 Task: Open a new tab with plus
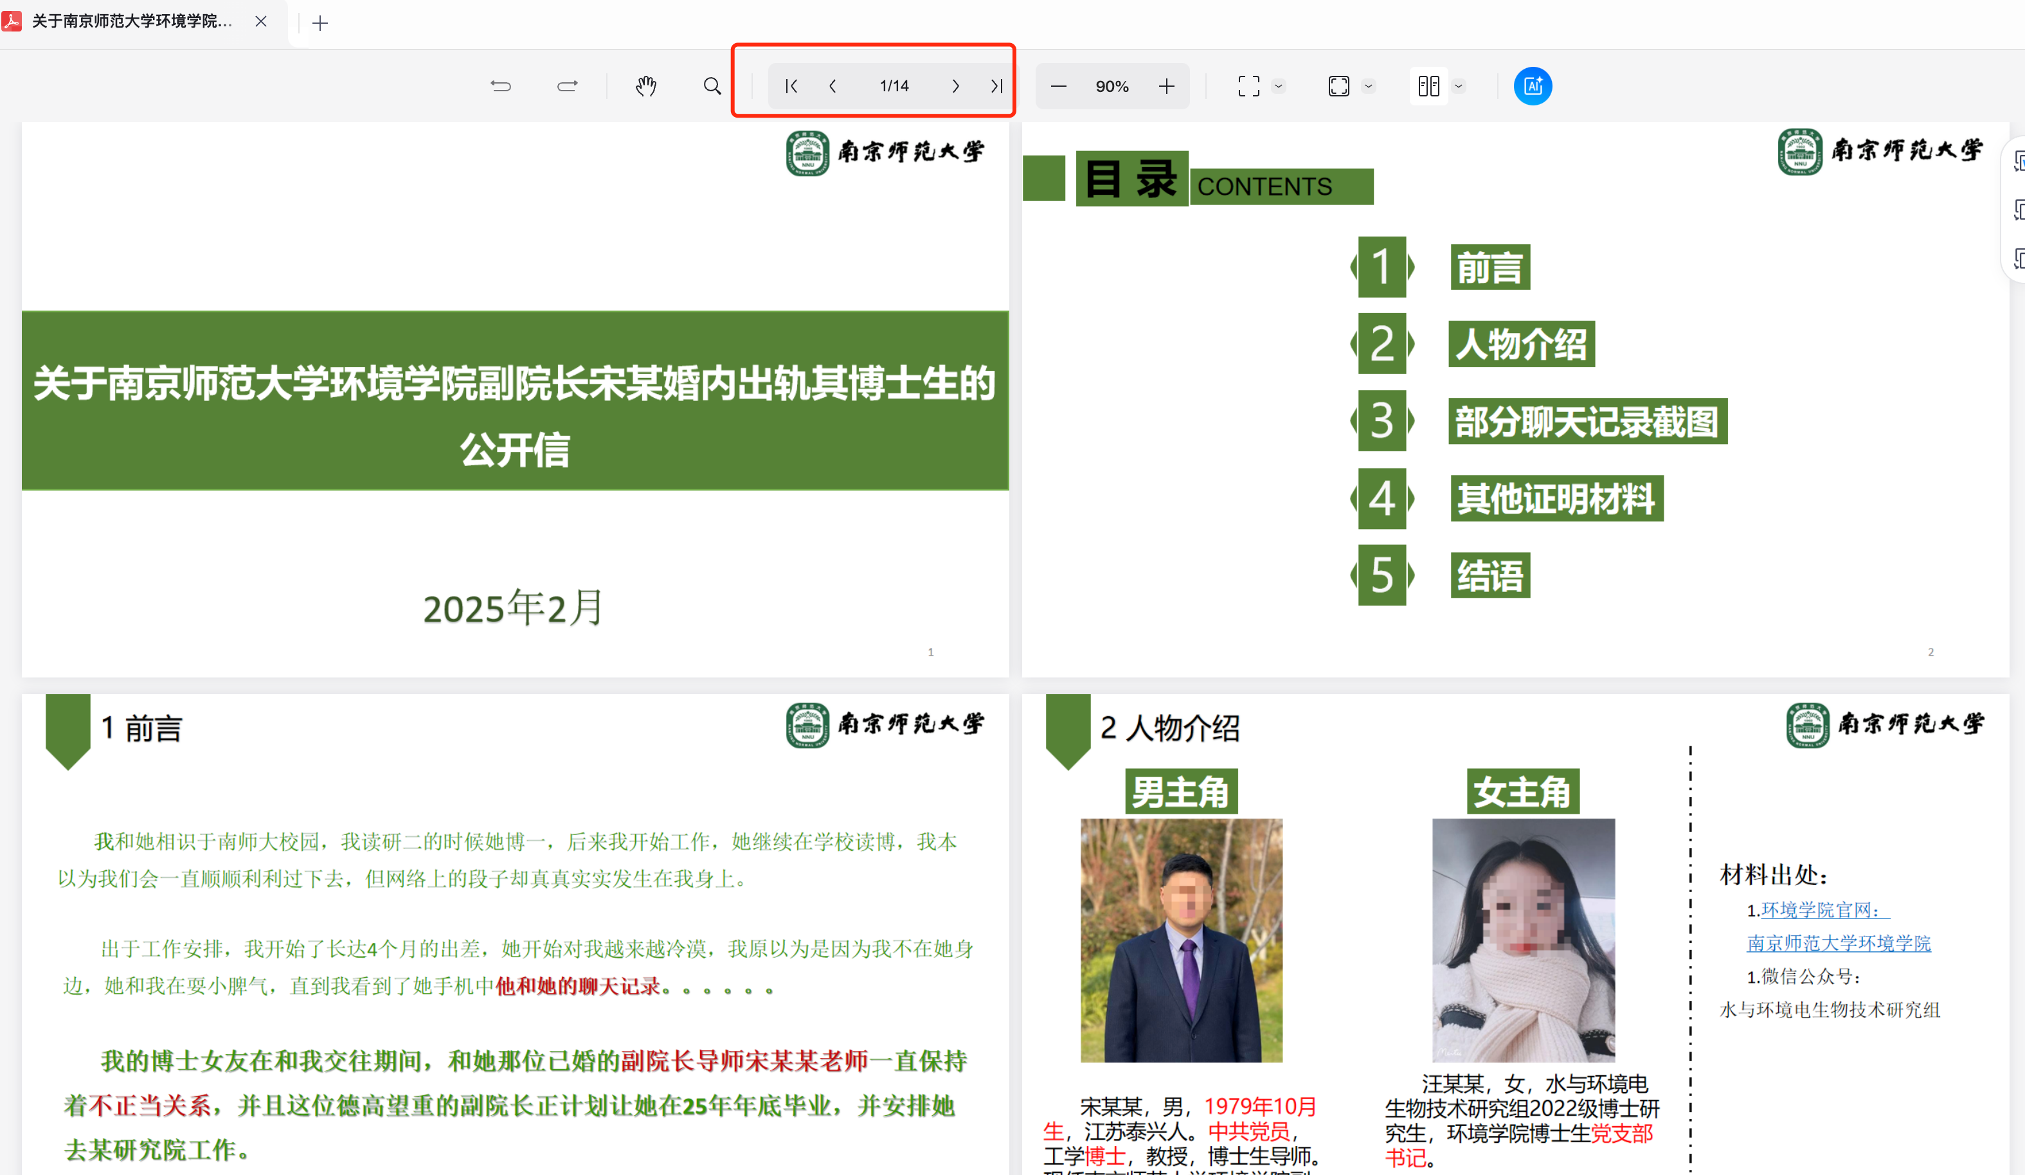(320, 23)
